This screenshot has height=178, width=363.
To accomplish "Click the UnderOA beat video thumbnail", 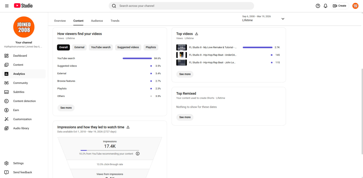I will (181, 55).
